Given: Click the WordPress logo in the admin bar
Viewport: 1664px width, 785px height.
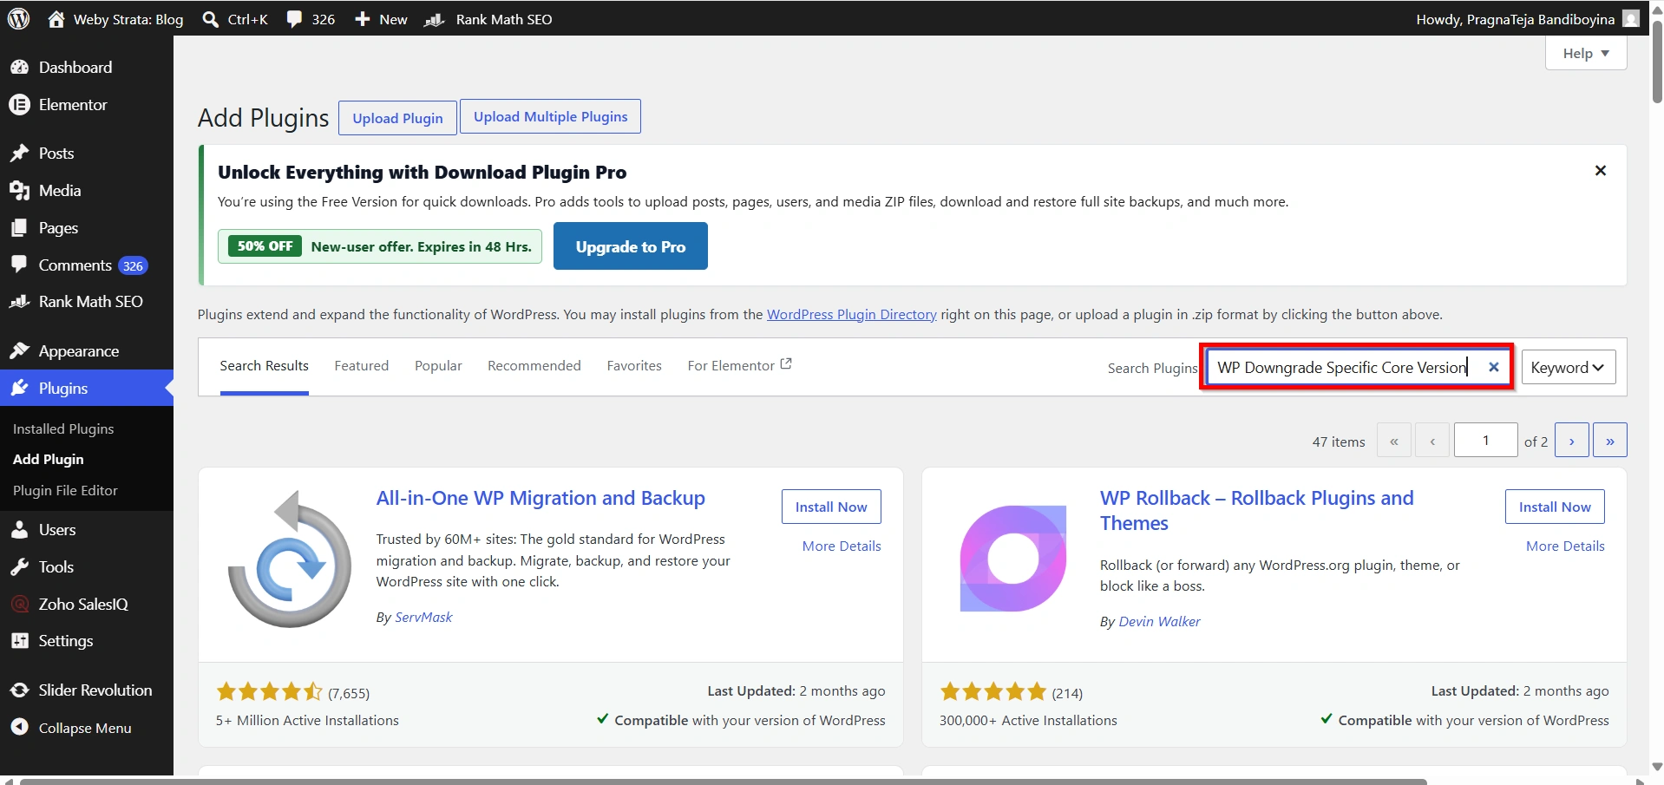Looking at the screenshot, I should pyautogui.click(x=19, y=18).
